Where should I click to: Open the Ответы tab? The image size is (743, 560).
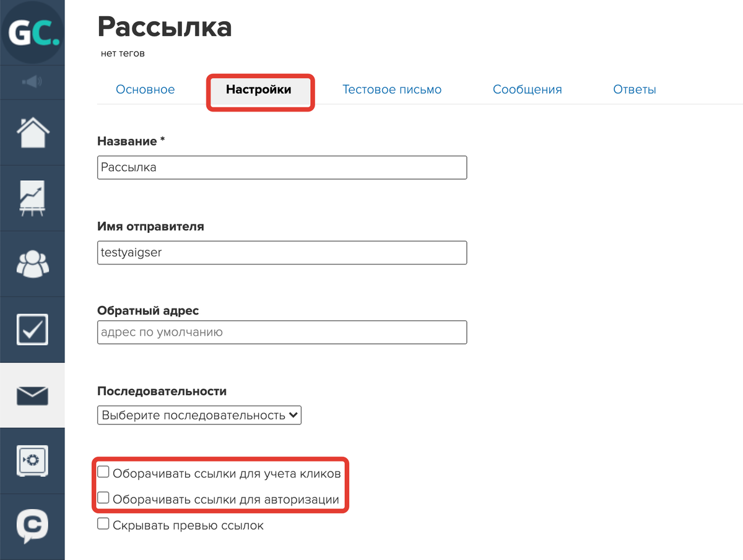635,90
